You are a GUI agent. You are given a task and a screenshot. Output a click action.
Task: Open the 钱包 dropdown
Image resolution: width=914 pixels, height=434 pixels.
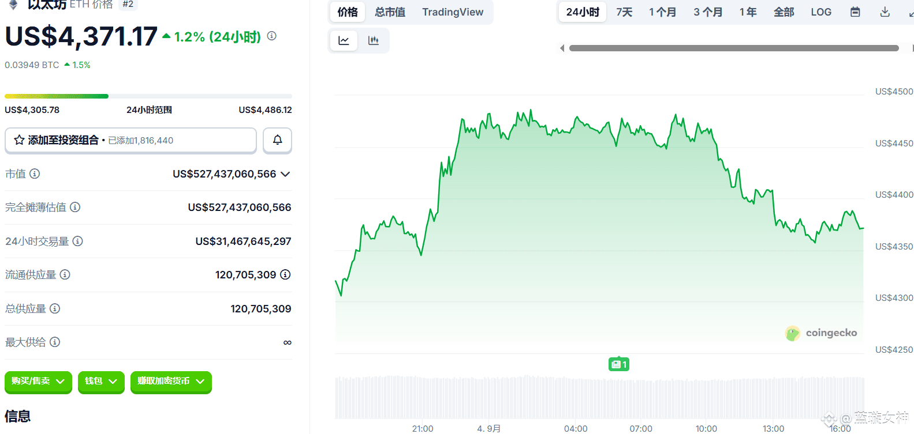click(101, 382)
